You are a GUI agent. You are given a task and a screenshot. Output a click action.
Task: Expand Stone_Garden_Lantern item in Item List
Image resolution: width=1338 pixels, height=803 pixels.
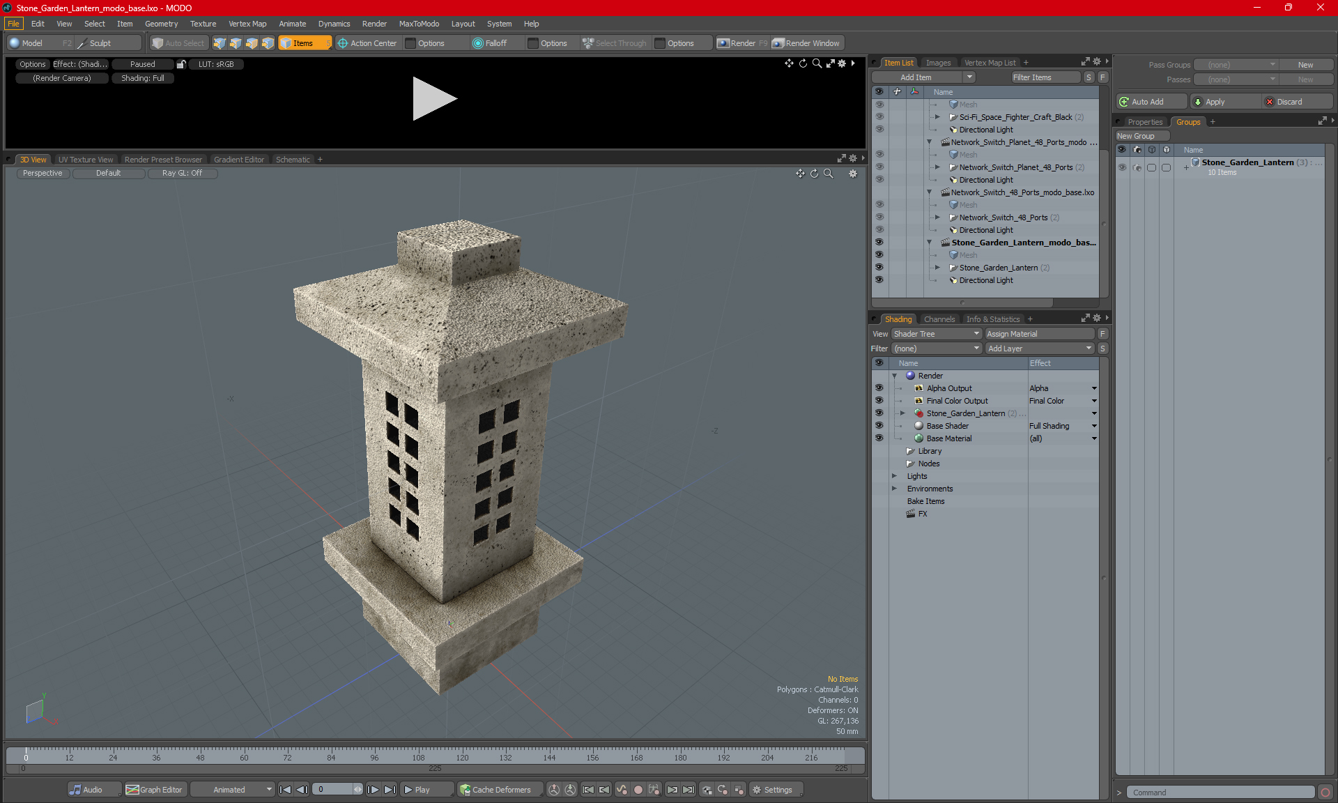coord(937,268)
